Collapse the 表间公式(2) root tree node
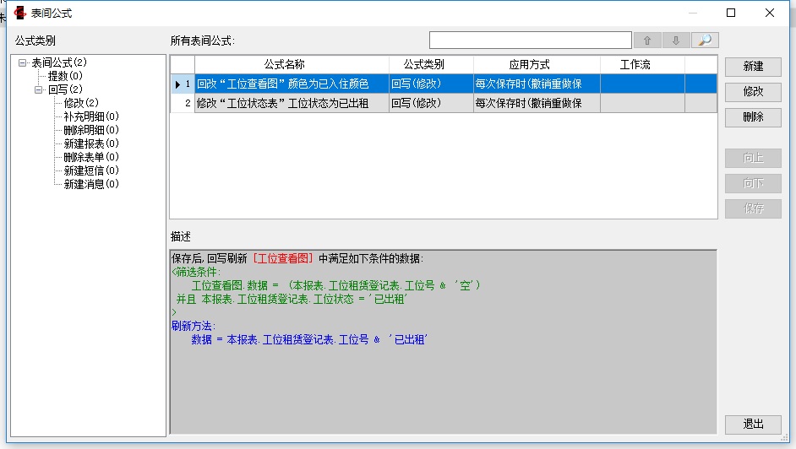The height and width of the screenshot is (449, 796). (x=23, y=62)
